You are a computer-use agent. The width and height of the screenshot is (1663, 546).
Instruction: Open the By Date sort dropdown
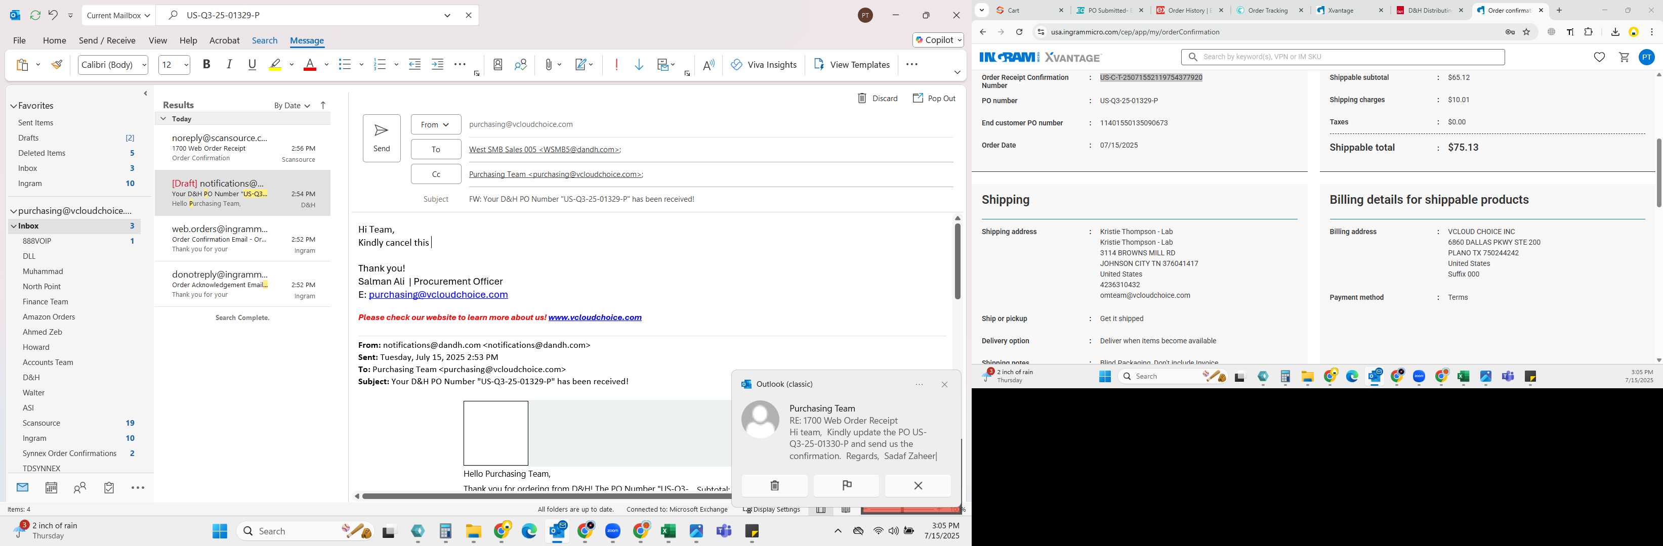tap(292, 106)
